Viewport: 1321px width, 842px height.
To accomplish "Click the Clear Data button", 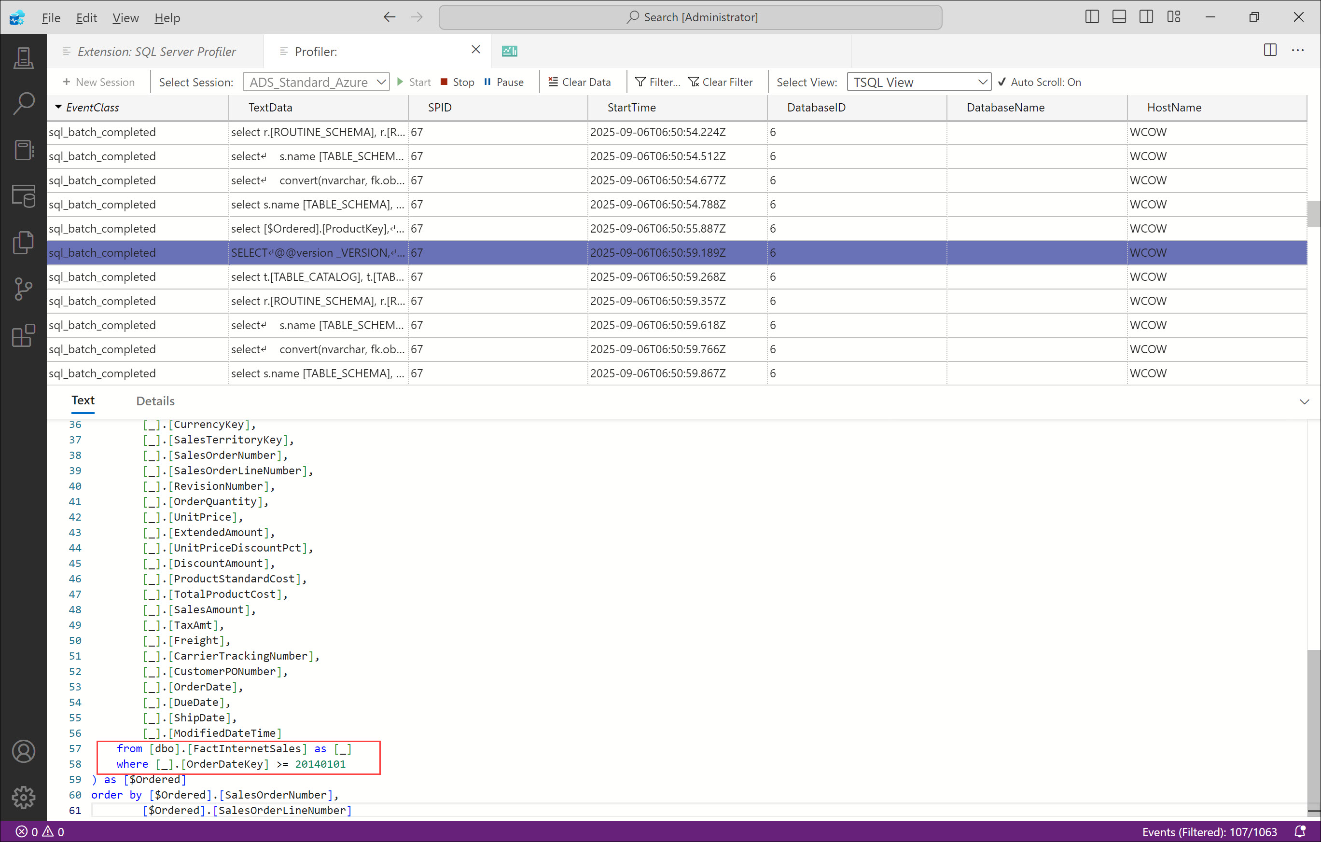I will [x=579, y=83].
